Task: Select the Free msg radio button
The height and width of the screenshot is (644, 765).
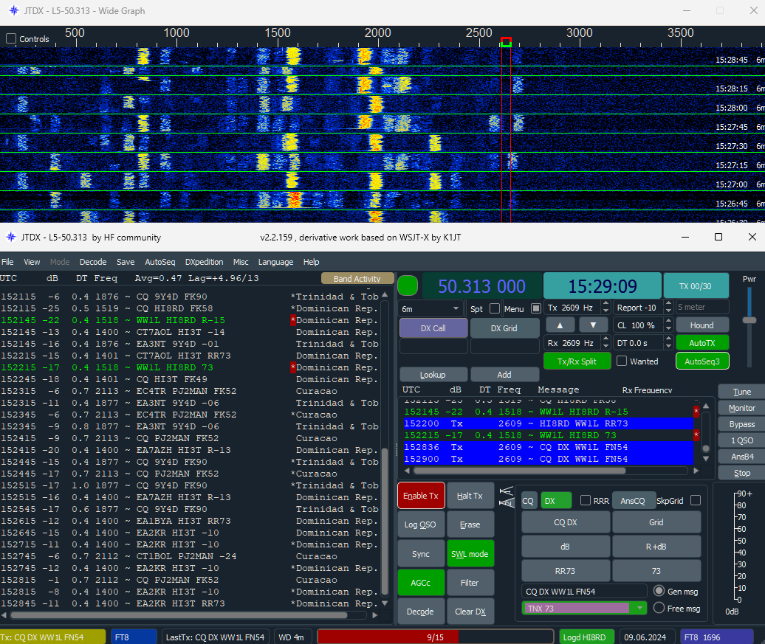Action: point(659,608)
